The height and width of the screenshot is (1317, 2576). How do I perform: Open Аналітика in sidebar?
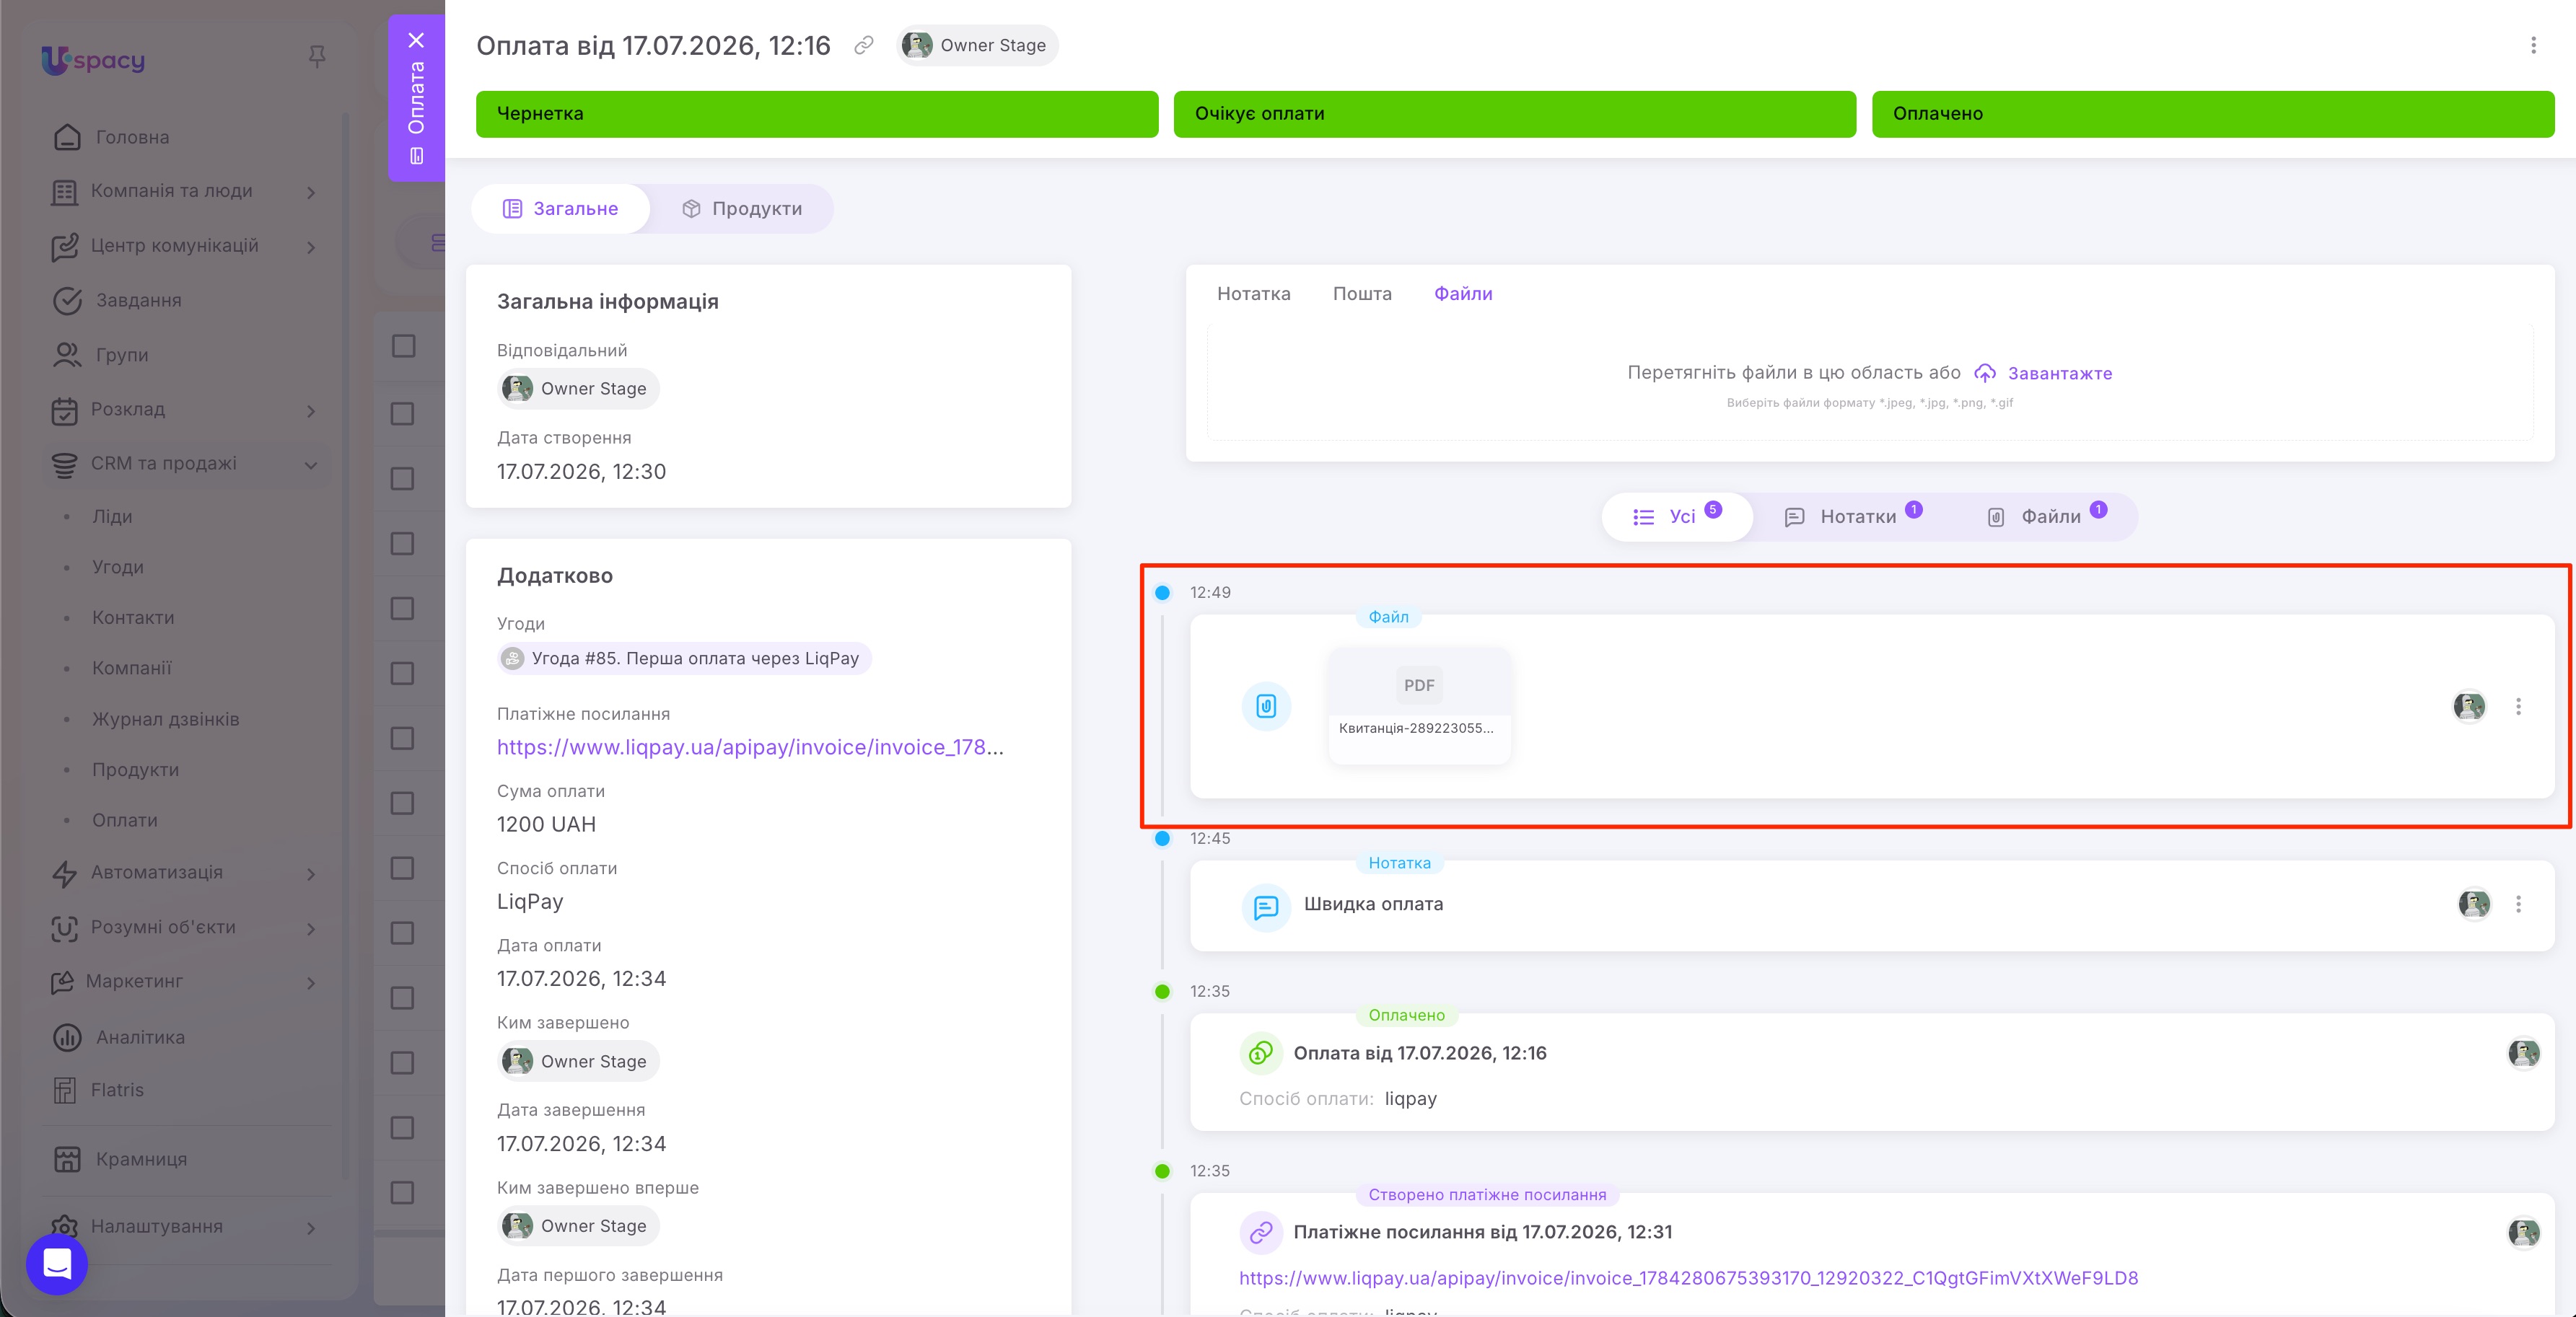tap(140, 1037)
